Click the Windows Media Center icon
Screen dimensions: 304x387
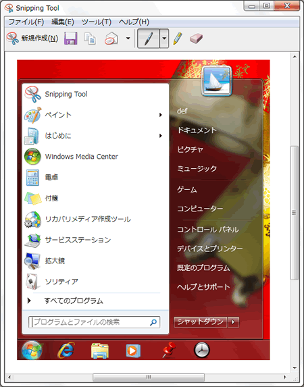coord(32,157)
